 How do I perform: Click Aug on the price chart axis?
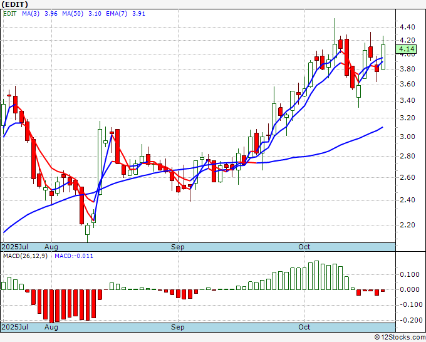[x=51, y=247]
